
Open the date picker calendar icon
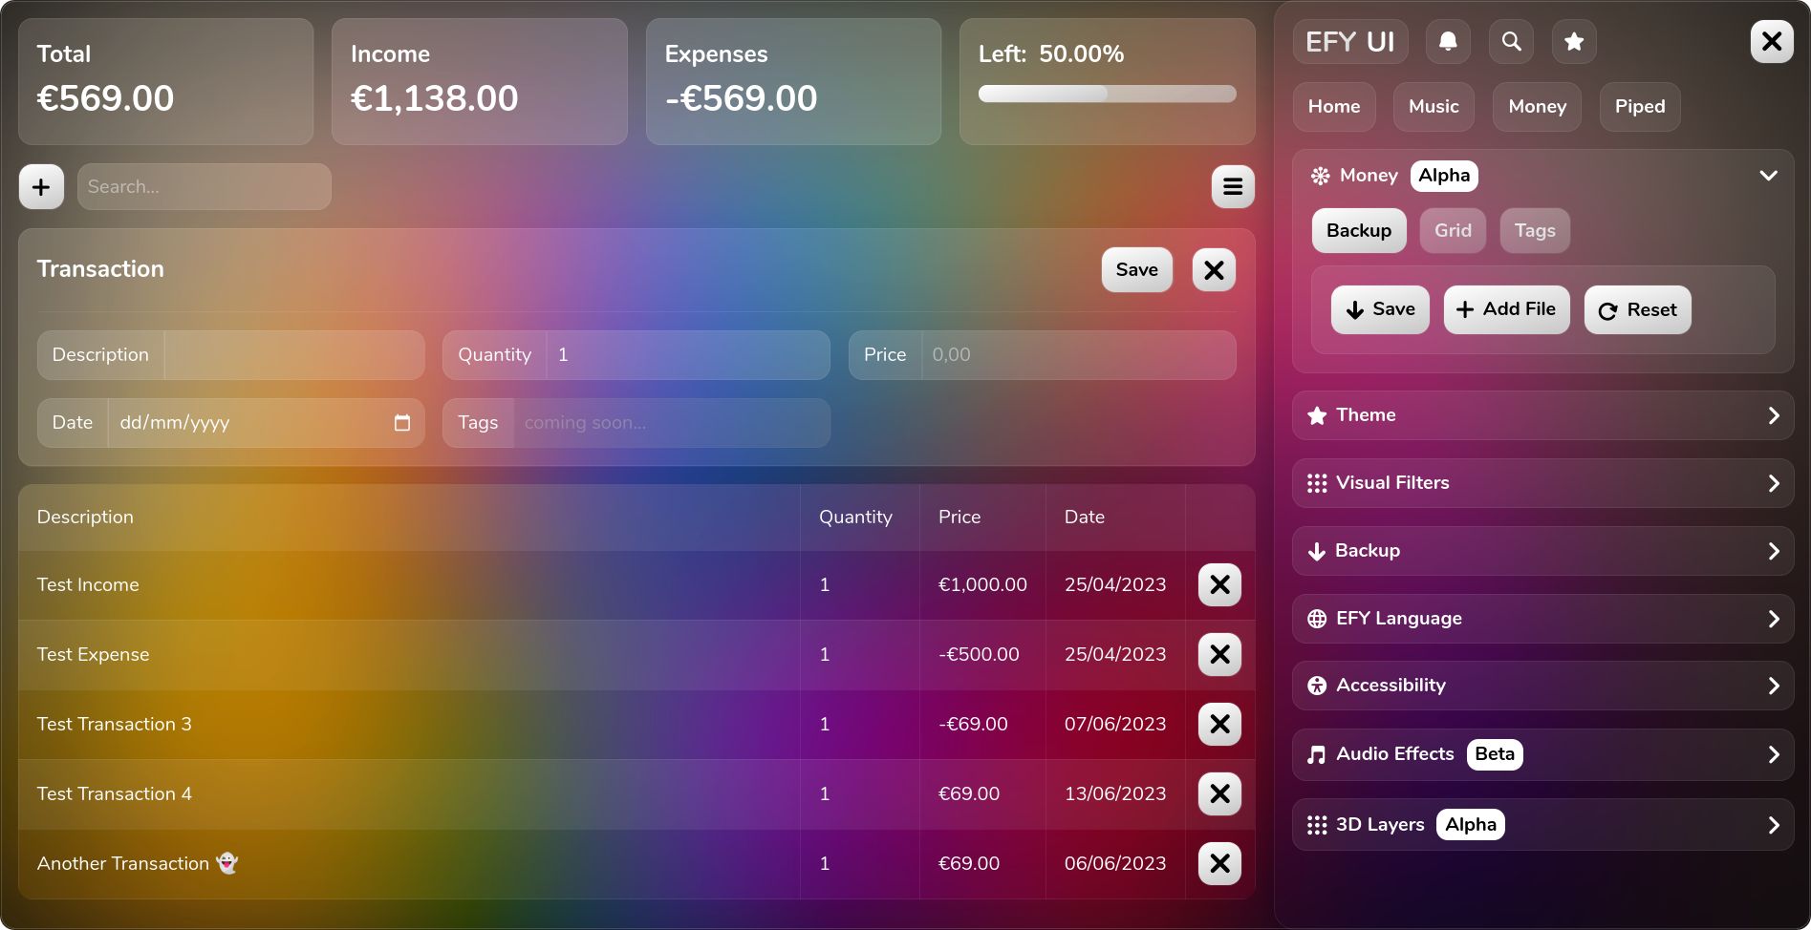click(401, 422)
